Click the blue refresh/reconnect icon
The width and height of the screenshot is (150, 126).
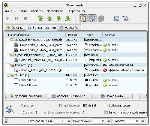[117, 18]
